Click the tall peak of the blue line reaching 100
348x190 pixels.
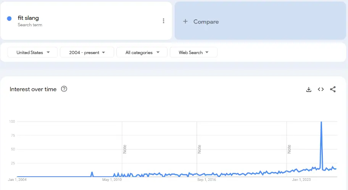point(321,122)
